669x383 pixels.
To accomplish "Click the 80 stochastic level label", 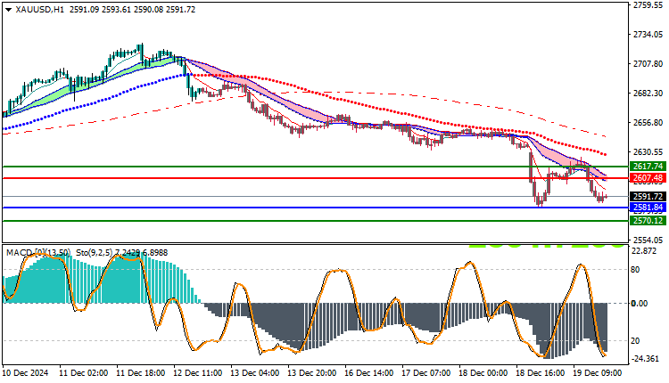I will 635,270.
